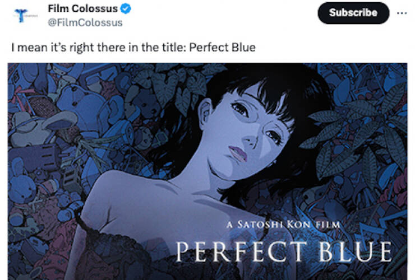Click the blue verified checkmark badge
Image resolution: width=415 pixels, height=280 pixels.
click(x=126, y=9)
